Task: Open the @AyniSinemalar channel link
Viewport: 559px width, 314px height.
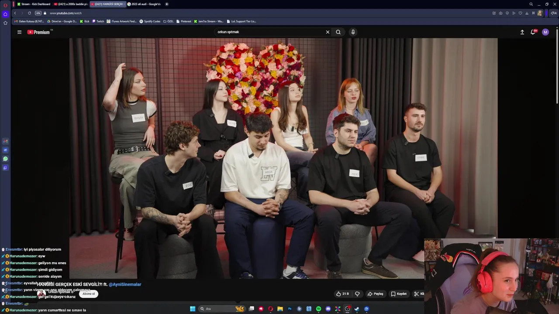Action: pos(125,284)
